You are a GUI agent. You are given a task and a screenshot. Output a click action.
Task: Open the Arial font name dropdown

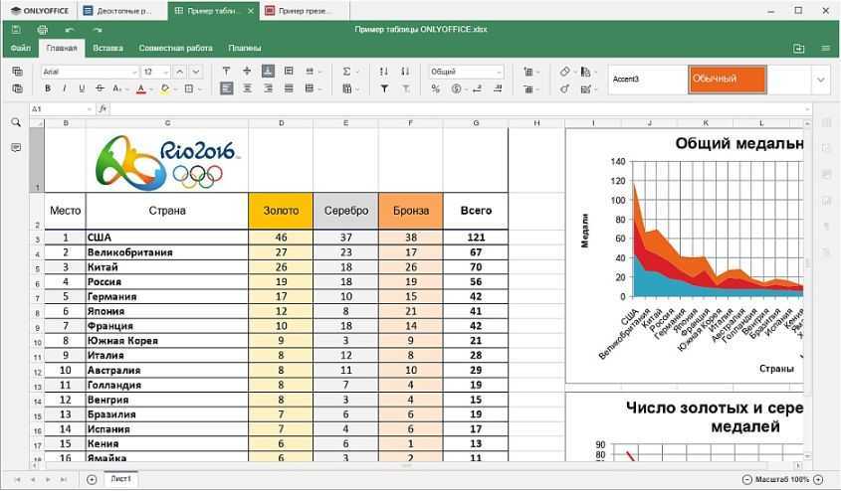pyautogui.click(x=90, y=72)
